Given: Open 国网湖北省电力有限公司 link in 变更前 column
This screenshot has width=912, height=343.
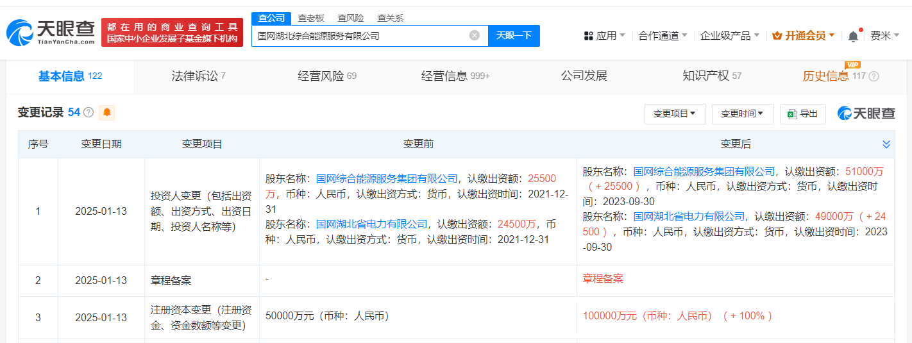Looking at the screenshot, I should tap(371, 224).
